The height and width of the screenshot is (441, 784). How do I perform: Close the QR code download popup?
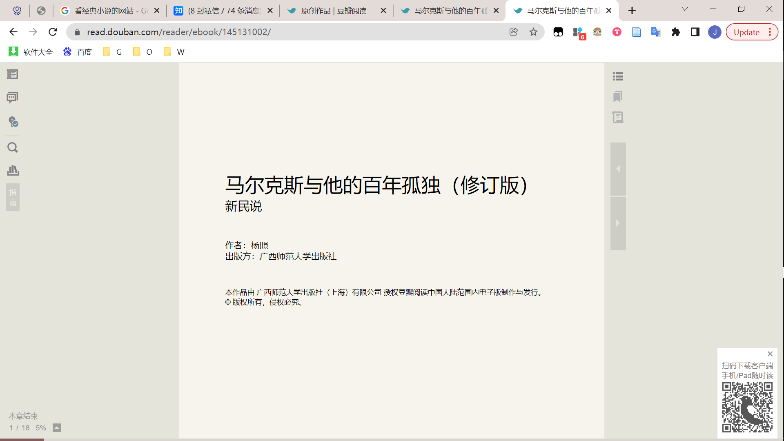pos(770,354)
